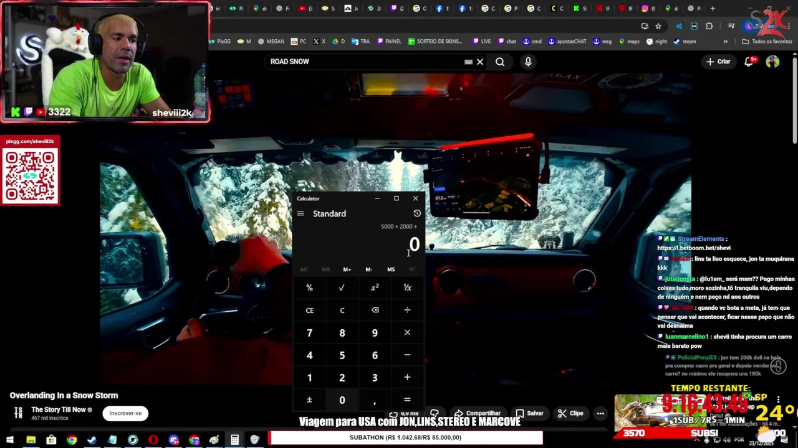Click digit 3 on Calculator
This screenshot has height=448, width=798.
(375, 377)
